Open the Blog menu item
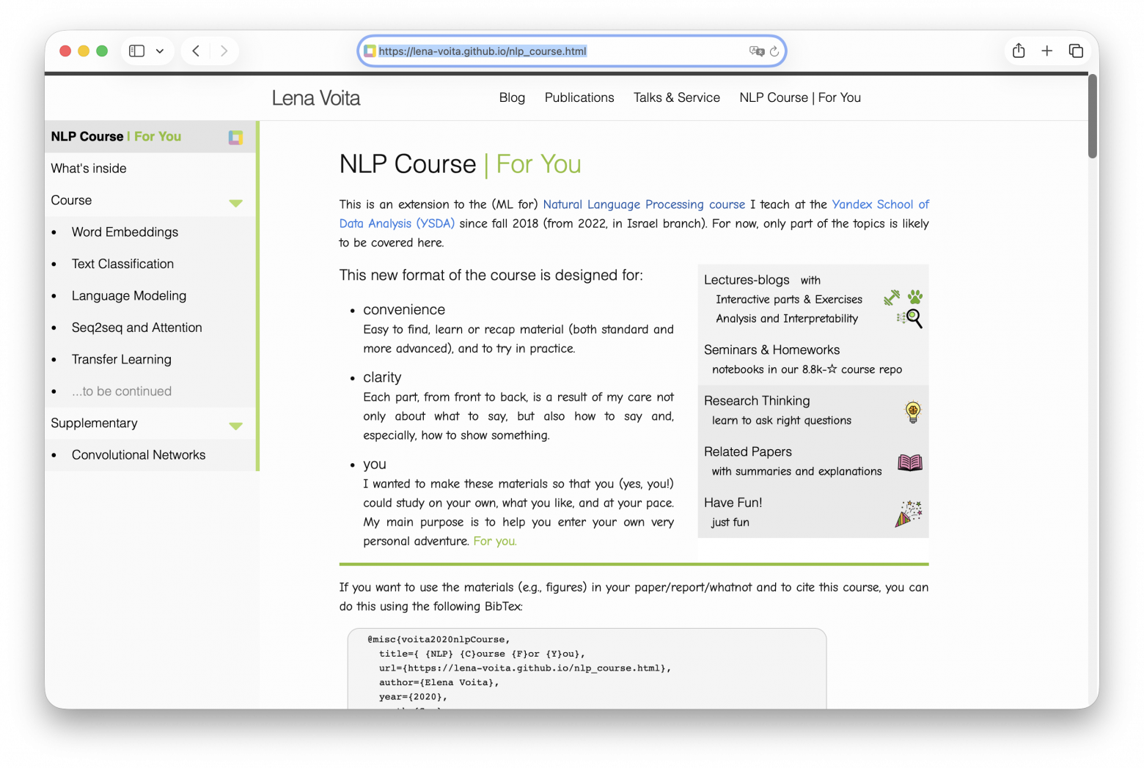1144x768 pixels. pos(512,97)
